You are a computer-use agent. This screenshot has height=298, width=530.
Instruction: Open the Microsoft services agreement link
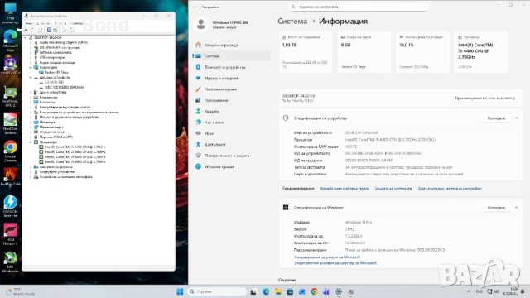click(327, 257)
